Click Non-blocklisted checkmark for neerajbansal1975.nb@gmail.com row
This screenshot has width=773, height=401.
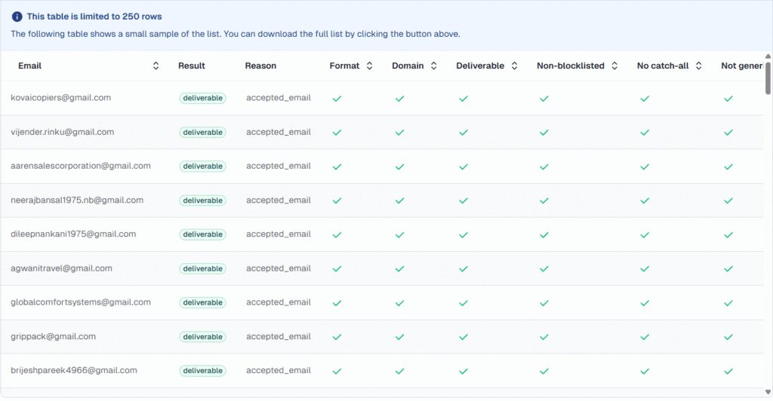tap(544, 200)
